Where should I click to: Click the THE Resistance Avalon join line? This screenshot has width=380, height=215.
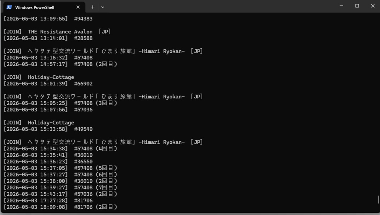(x=57, y=32)
